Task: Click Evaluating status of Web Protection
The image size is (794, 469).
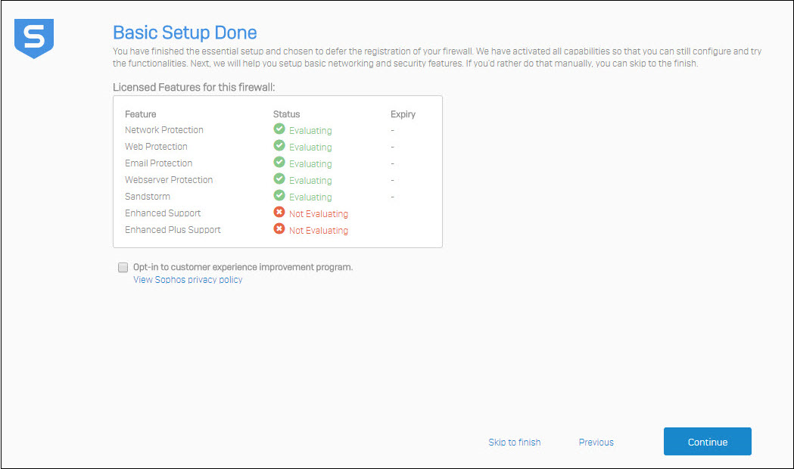Action: (x=310, y=148)
